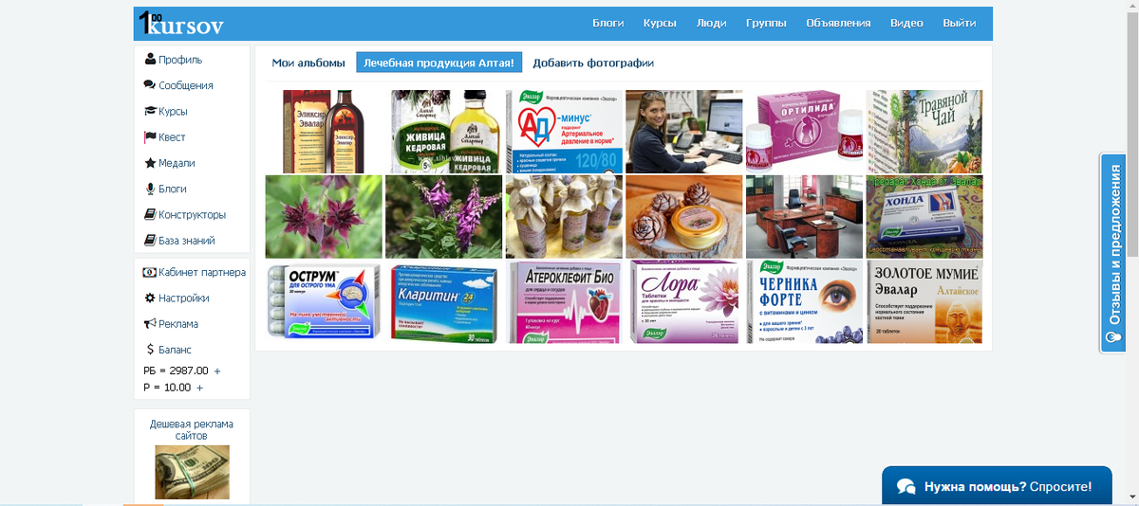Open Реклама link in sidebar
Image resolution: width=1139 pixels, height=506 pixels.
pos(178,324)
